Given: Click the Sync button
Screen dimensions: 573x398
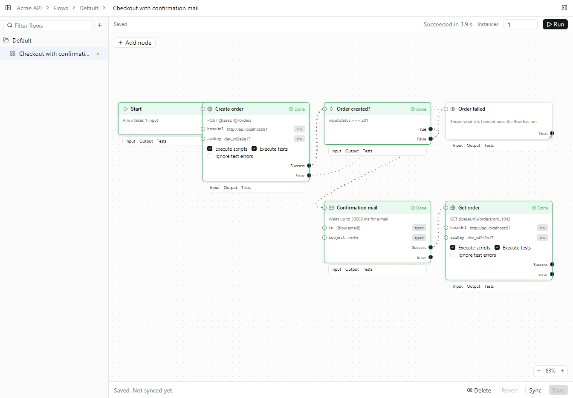Looking at the screenshot, I should tap(535, 390).
